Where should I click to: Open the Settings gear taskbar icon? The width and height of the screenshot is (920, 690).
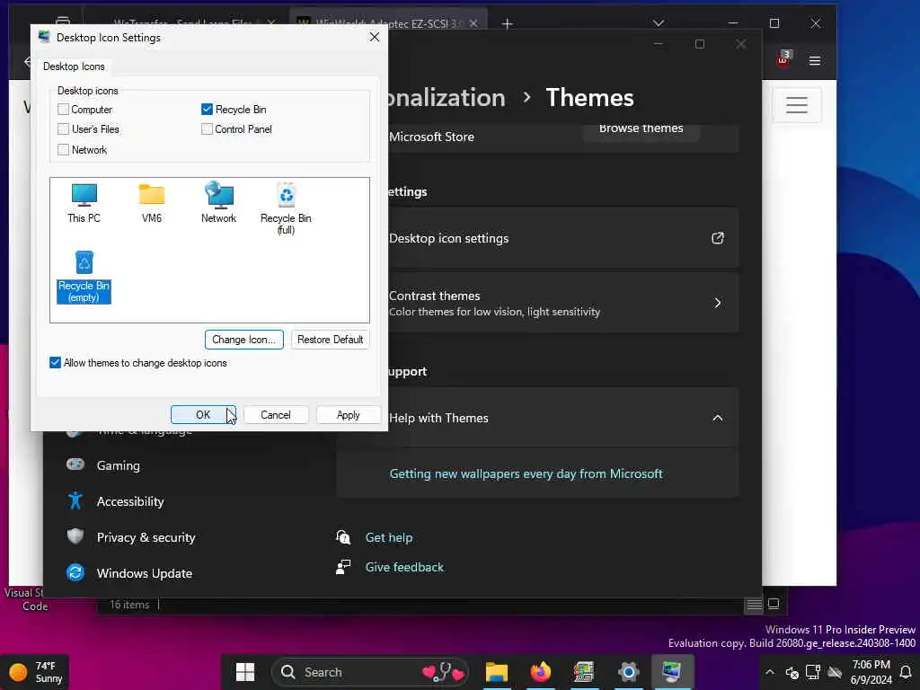coord(628,672)
